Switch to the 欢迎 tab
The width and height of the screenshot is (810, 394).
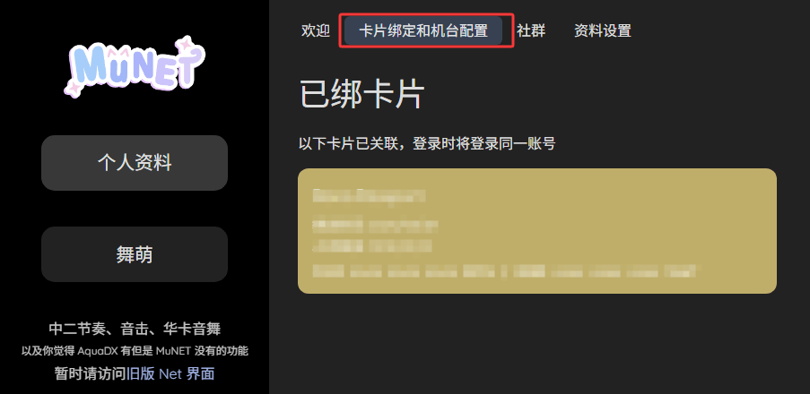(x=316, y=31)
